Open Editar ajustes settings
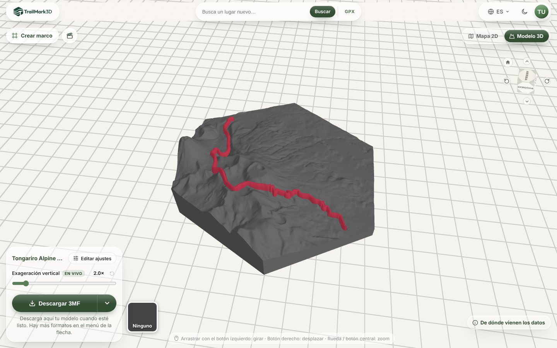 coord(92,258)
